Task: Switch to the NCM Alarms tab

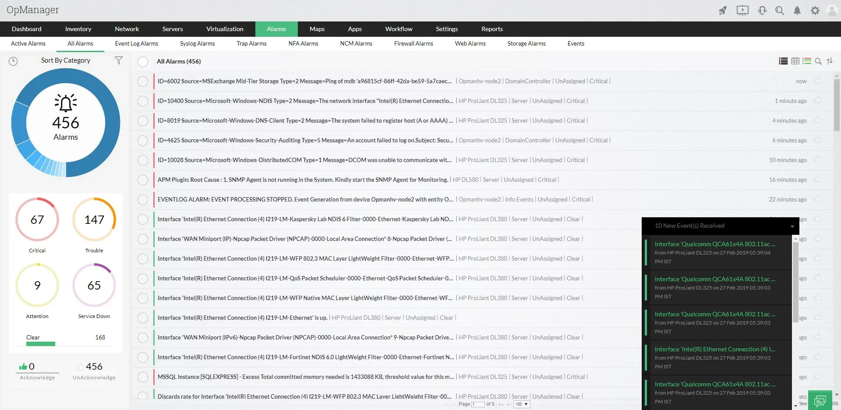Action: pyautogui.click(x=356, y=43)
